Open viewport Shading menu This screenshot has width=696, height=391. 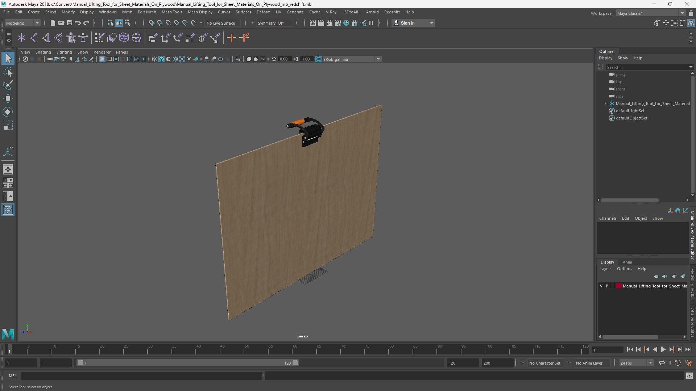(43, 52)
